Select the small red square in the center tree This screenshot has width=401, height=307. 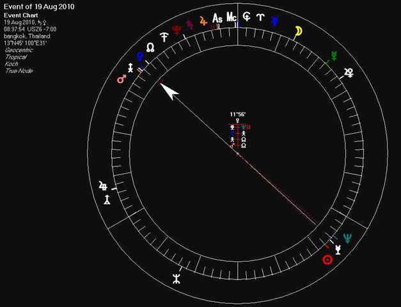(248, 127)
